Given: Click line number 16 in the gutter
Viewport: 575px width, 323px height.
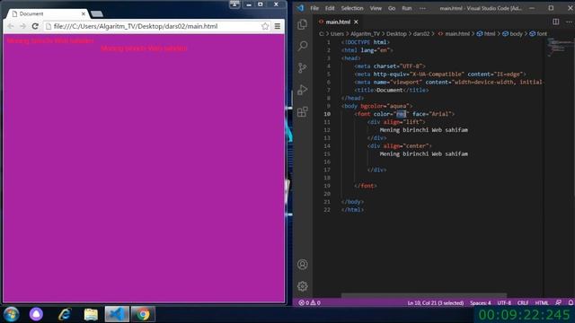Looking at the screenshot, I should click(327, 161).
